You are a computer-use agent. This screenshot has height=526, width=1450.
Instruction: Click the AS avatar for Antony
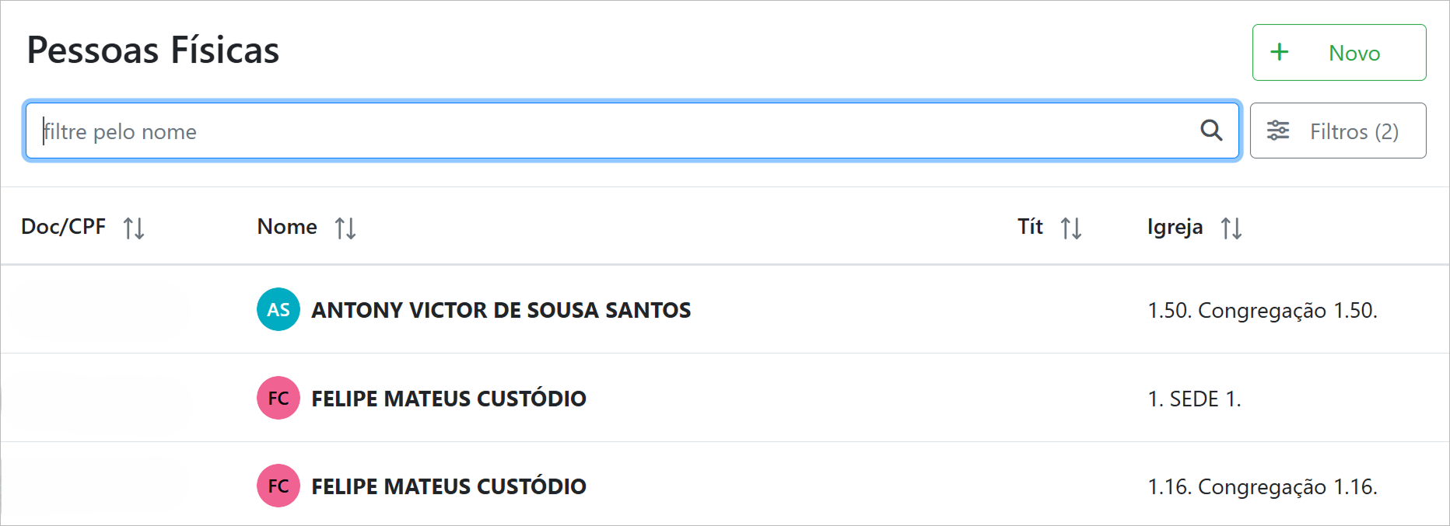[278, 309]
